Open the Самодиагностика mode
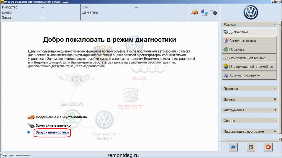This screenshot has height=158, width=282. [249, 41]
